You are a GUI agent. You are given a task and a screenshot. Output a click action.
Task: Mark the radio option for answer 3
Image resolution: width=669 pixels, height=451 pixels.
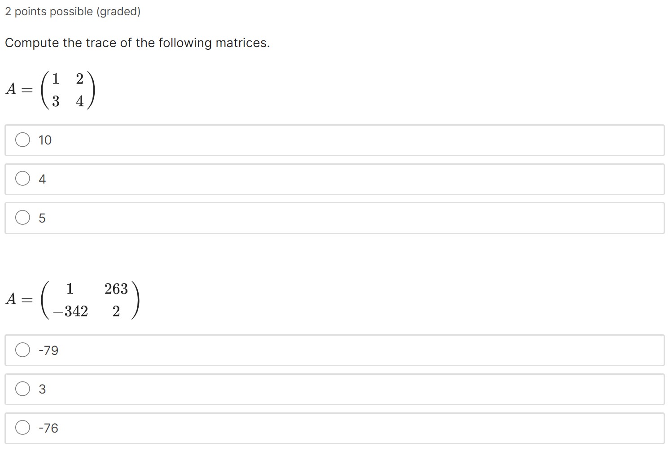click(x=22, y=389)
